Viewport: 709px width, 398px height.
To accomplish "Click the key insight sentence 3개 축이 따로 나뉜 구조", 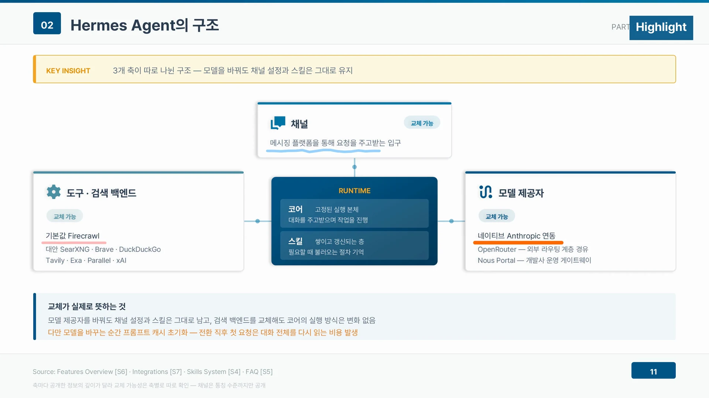I will coord(233,70).
